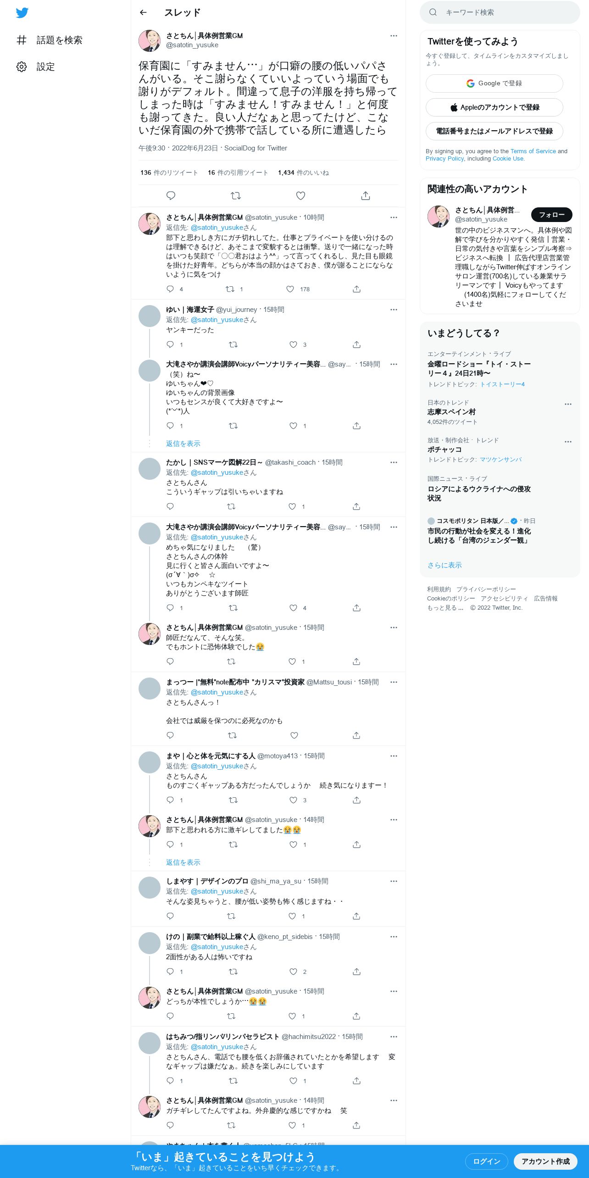The height and width of the screenshot is (1178, 589).
Task: Reply to the main tweet via bubble icon
Action: click(171, 196)
